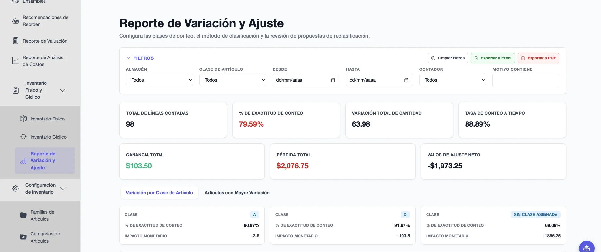
Task: Click the PDF file icon in Exportar a PDF
Action: (x=523, y=58)
